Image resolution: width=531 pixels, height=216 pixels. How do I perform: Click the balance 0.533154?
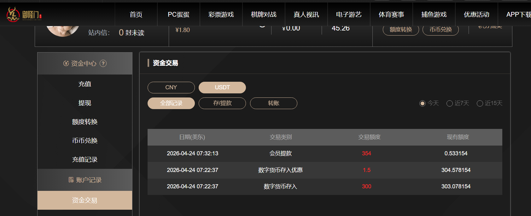coord(456,153)
